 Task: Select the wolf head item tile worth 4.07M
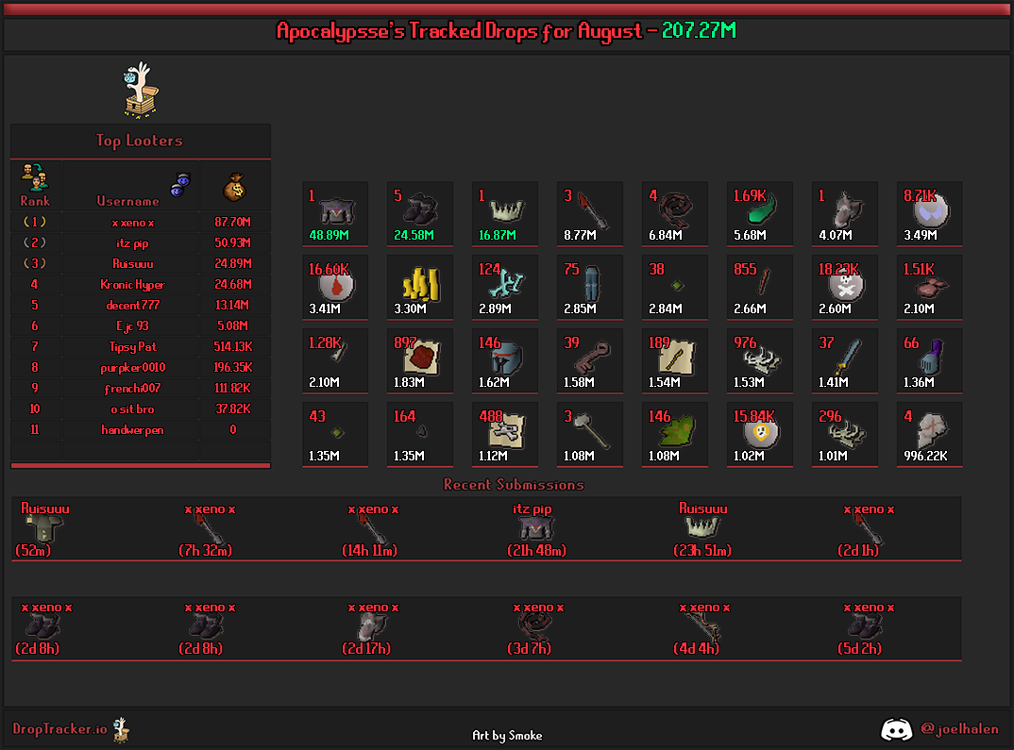tap(845, 214)
